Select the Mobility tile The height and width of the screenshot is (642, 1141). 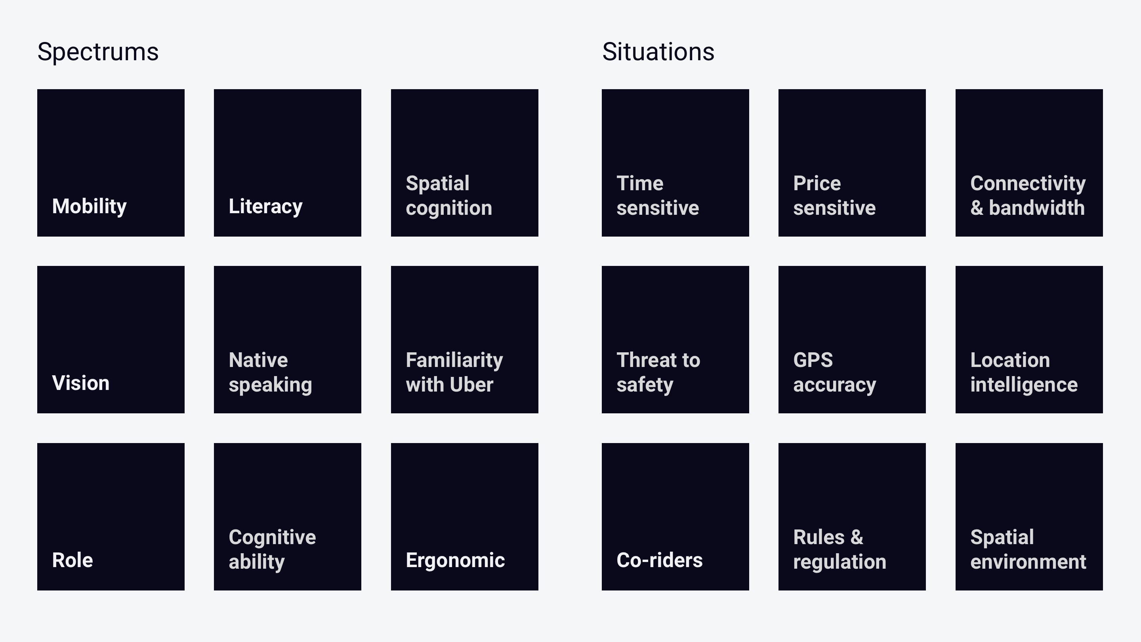pyautogui.click(x=111, y=162)
